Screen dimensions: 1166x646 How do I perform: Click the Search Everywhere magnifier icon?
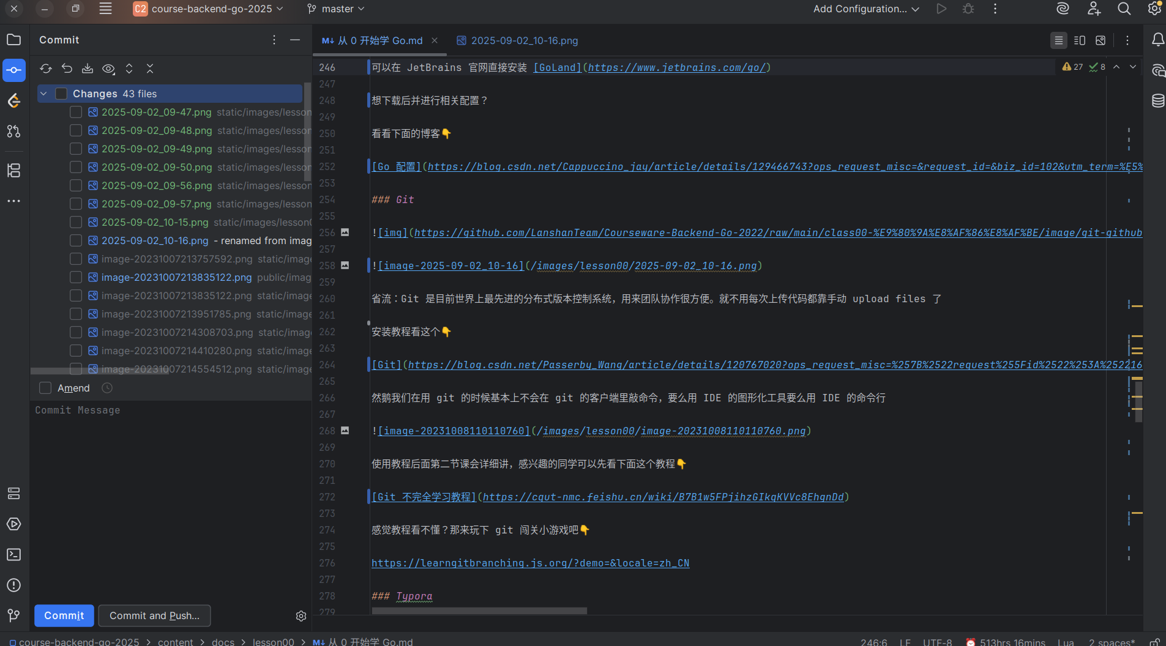[1124, 9]
